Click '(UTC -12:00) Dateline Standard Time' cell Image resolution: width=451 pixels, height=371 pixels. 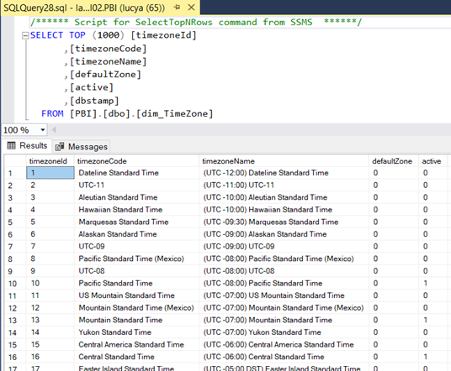coord(284,173)
